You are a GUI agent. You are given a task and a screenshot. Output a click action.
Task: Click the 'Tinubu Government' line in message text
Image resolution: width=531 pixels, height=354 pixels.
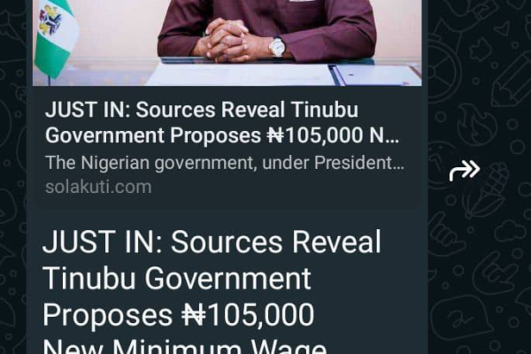(x=177, y=279)
